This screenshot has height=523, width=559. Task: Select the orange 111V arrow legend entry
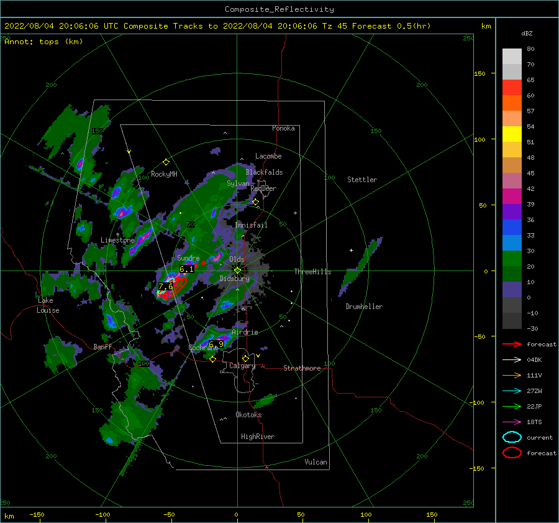click(512, 375)
